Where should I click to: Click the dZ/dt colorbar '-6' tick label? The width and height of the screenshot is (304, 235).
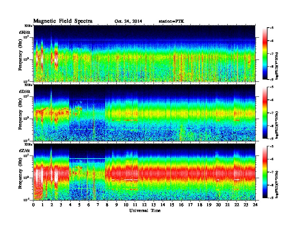[272, 159]
